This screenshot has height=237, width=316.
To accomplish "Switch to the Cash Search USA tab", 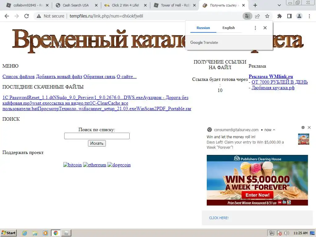I will click(76, 5).
